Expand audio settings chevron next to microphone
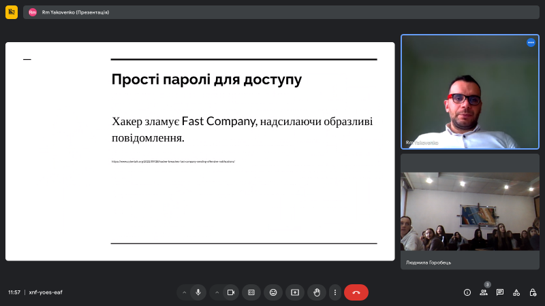Viewport: 545px width, 306px height. (184, 292)
